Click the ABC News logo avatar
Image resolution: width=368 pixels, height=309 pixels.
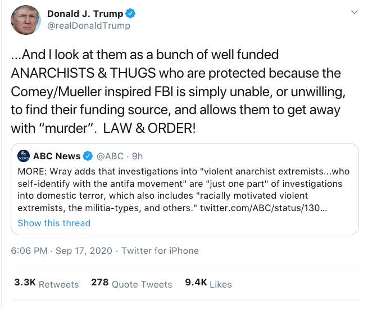[24, 156]
